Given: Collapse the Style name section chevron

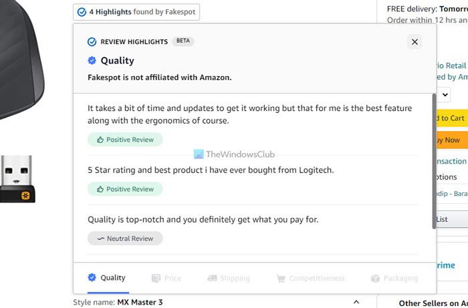Looking at the screenshot, I should 356,302.
